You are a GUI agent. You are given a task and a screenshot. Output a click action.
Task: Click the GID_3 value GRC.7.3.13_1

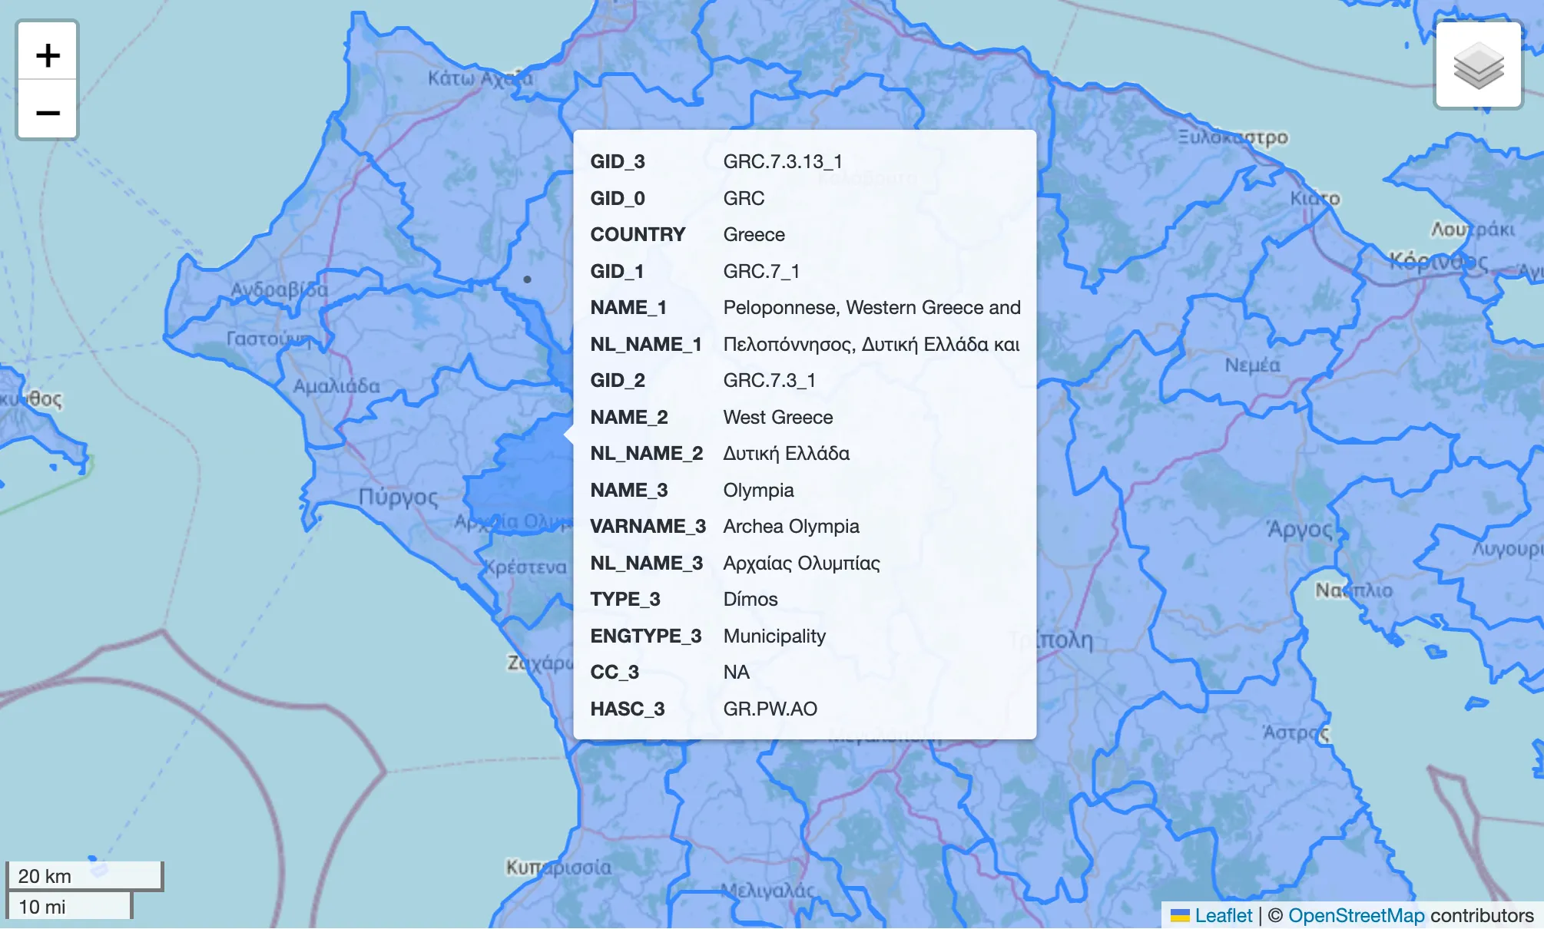click(783, 161)
